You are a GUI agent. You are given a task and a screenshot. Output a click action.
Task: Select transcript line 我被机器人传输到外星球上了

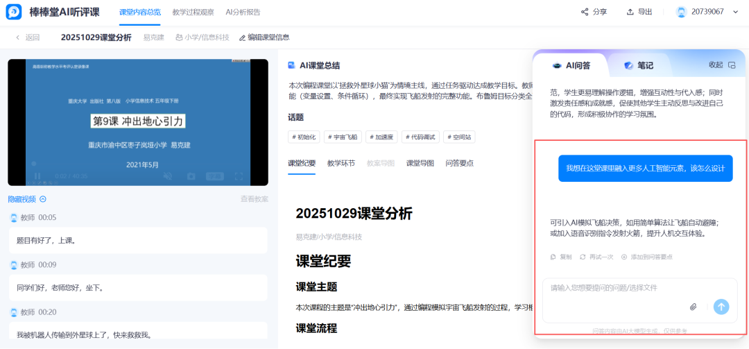tap(138, 330)
